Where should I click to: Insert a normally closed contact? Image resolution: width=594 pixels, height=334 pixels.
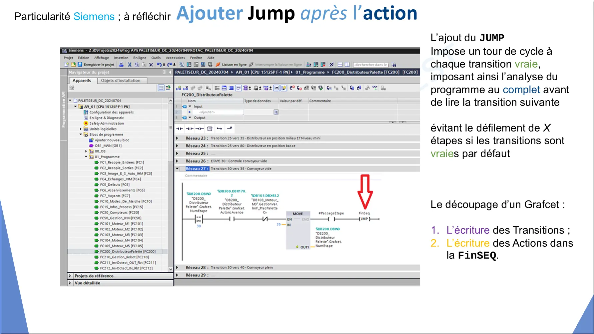[x=190, y=129]
